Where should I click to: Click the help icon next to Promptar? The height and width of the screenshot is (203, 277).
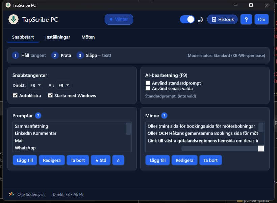click(38, 116)
